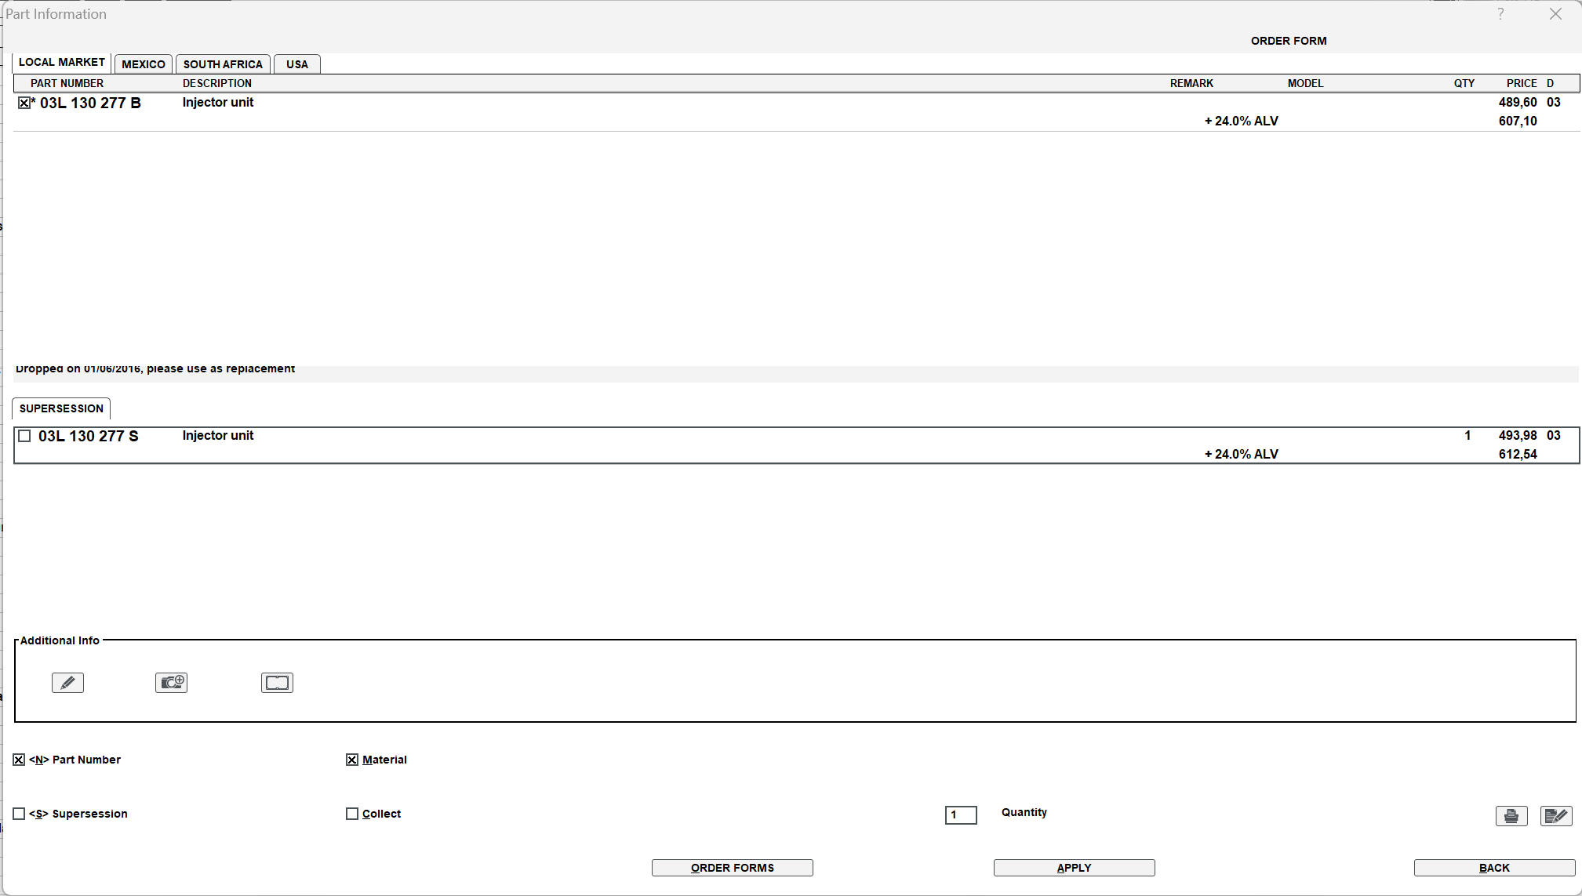Click the camera add picture icon

click(x=171, y=683)
